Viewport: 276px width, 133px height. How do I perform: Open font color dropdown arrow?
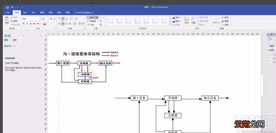(x=47, y=23)
